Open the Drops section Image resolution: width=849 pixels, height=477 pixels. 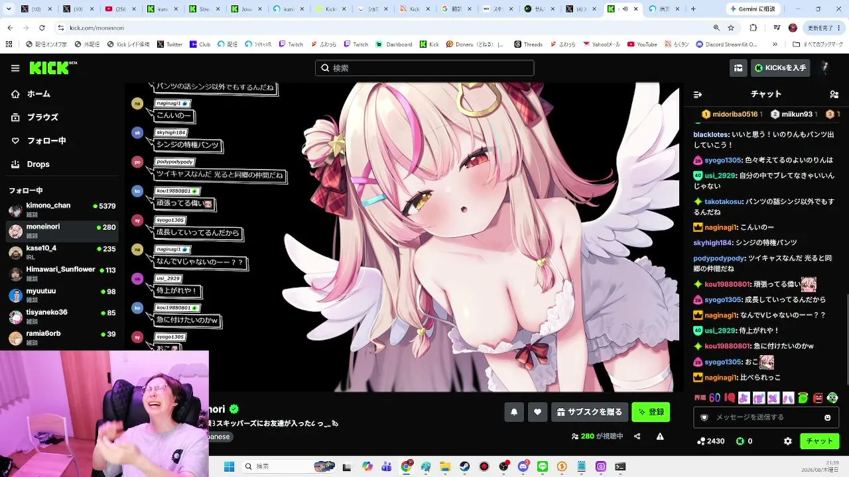coord(31,164)
